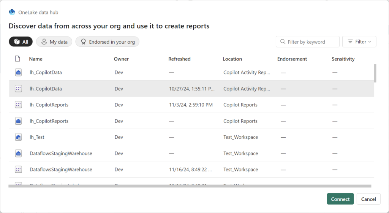Sort by the Name column header
389x213 pixels.
36,59
